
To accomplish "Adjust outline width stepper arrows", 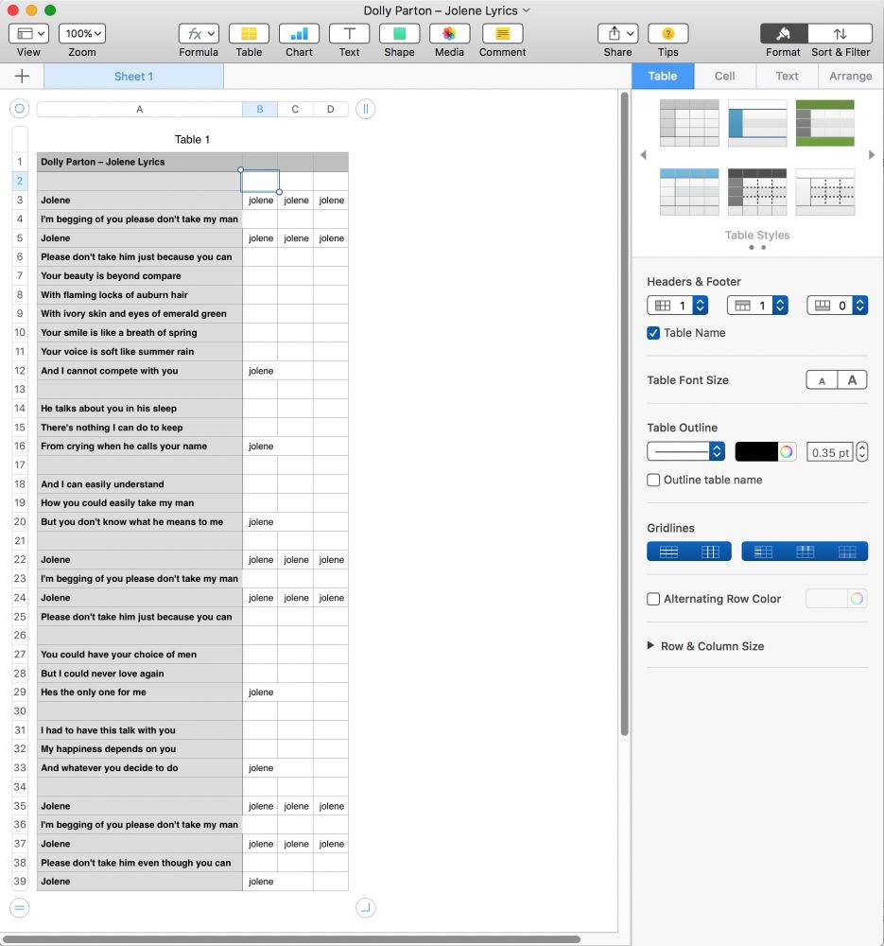I will pos(861,452).
